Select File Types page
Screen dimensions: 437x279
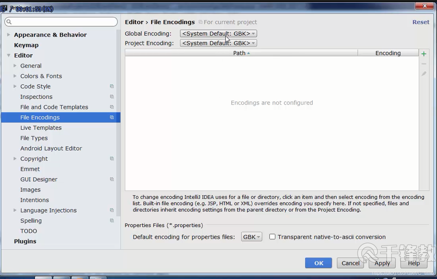tap(34, 138)
